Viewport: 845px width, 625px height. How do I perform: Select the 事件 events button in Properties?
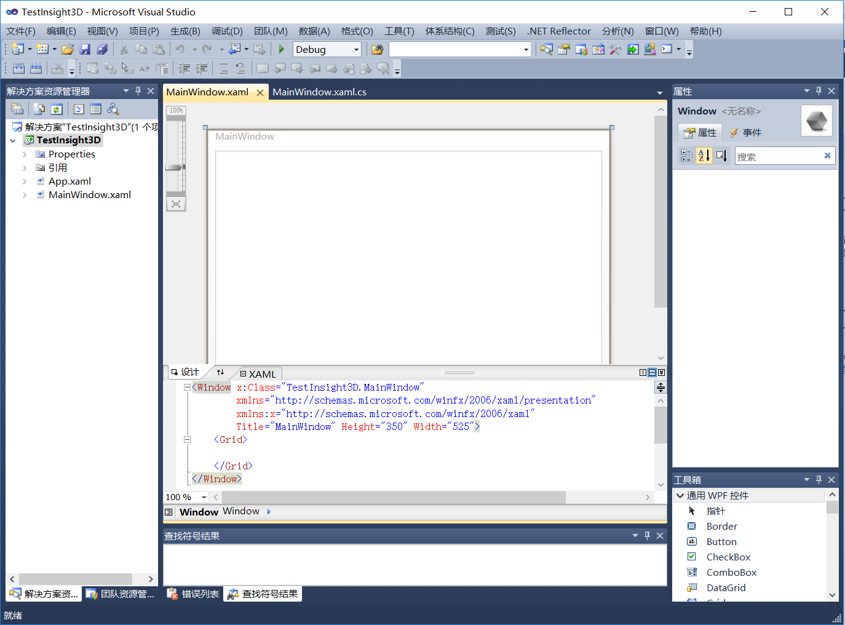click(745, 133)
